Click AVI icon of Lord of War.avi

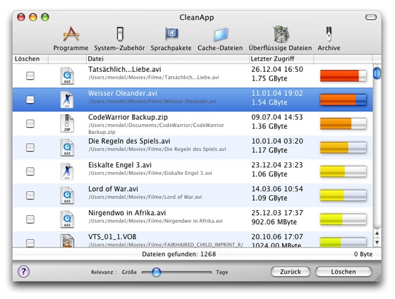coord(67,195)
